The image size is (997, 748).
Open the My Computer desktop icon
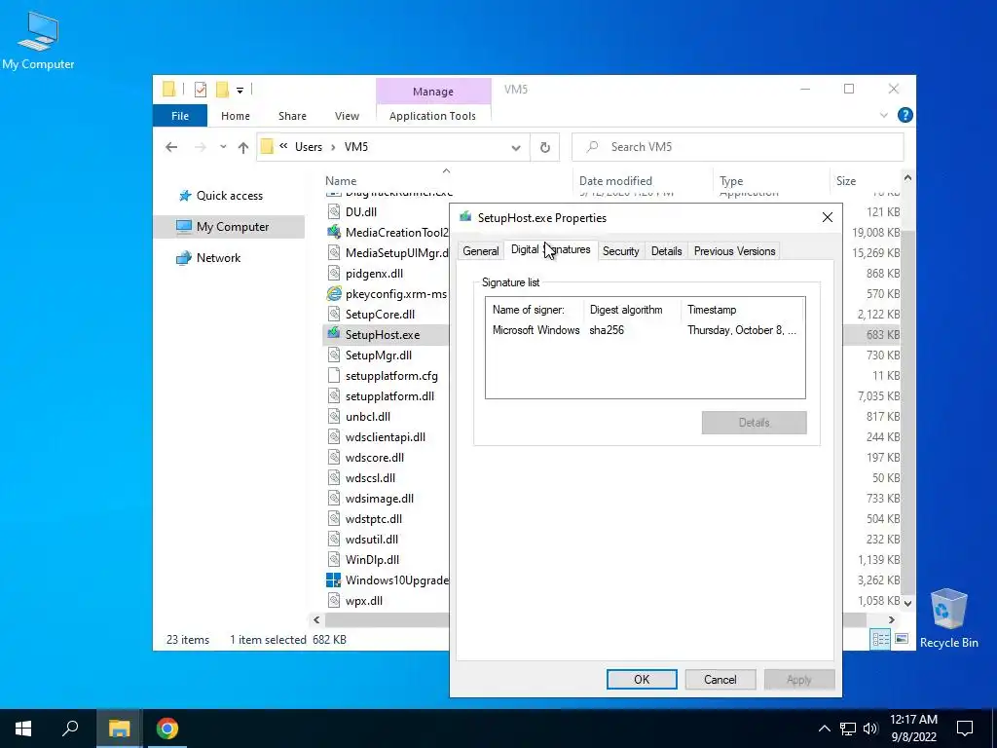point(38,39)
